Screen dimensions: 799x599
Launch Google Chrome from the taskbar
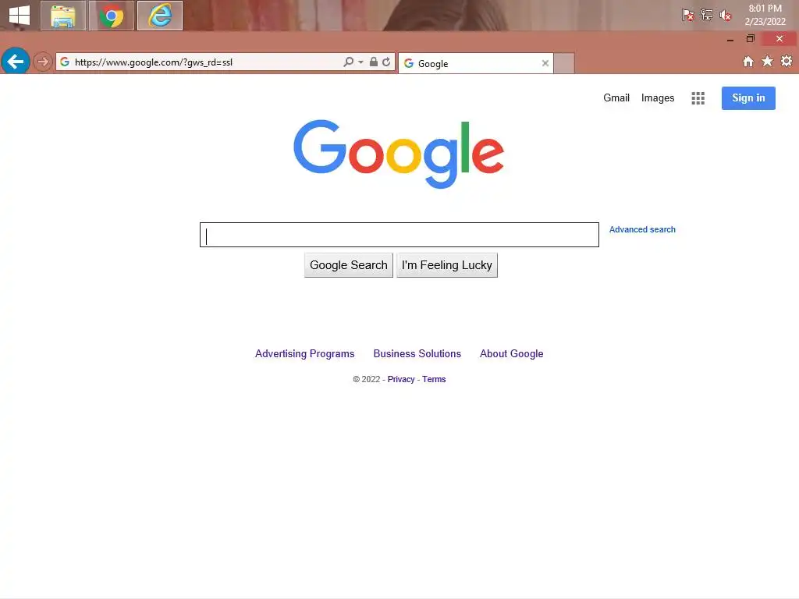[112, 16]
